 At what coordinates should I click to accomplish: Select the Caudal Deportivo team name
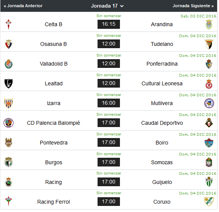click(x=162, y=123)
